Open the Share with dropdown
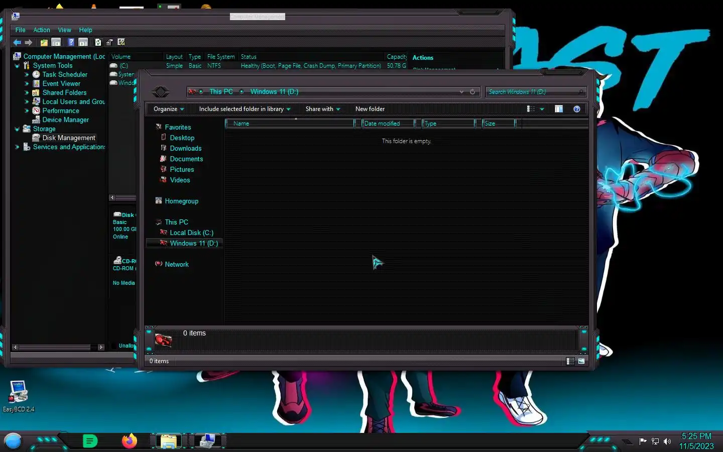The image size is (723, 452). point(323,109)
